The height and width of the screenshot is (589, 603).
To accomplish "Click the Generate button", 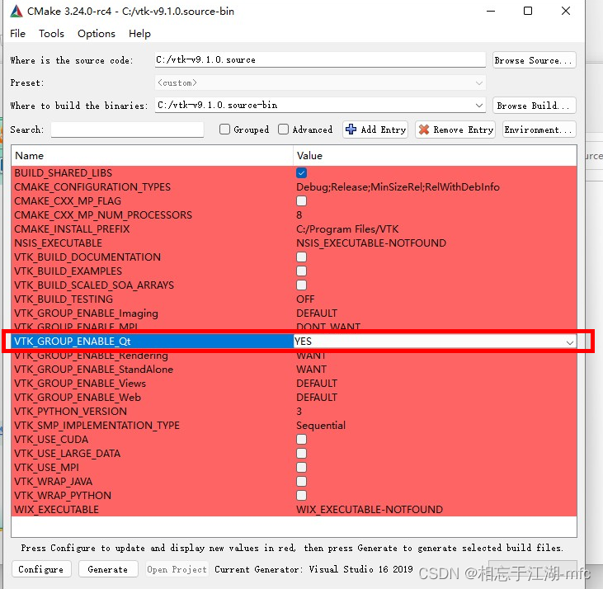I will 108,569.
